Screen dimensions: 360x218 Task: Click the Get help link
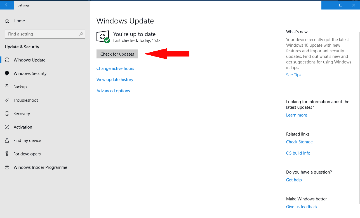coord(294,180)
